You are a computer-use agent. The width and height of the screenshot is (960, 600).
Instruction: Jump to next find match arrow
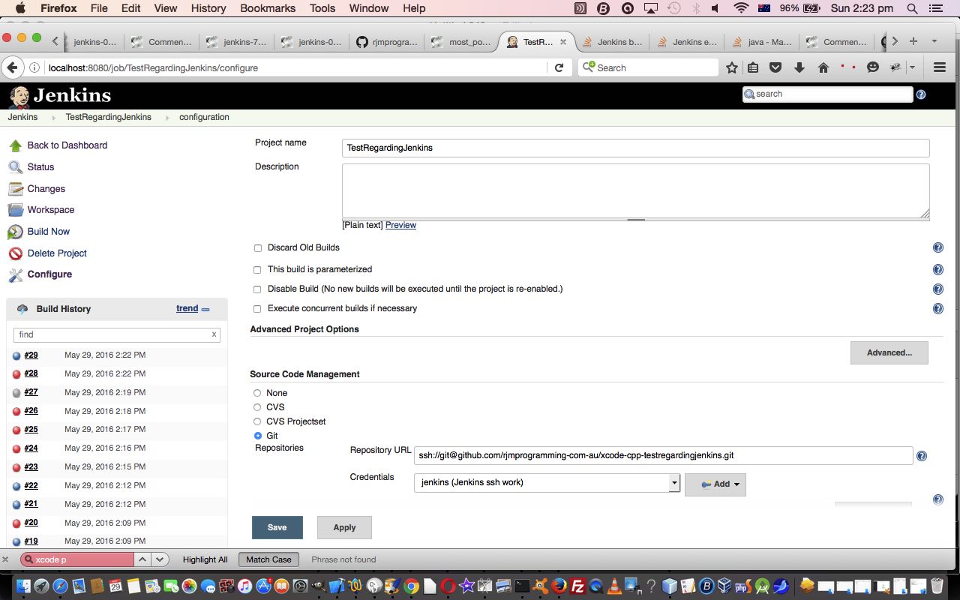pos(160,559)
